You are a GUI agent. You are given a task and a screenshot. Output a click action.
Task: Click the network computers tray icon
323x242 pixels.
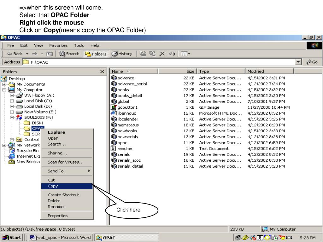238,238
